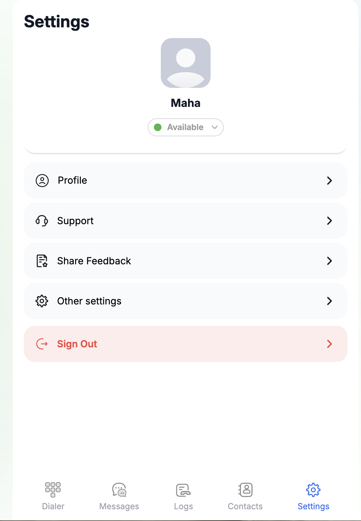Click the Settings gear icon in bottom bar
The height and width of the screenshot is (521, 361).
[x=313, y=490]
